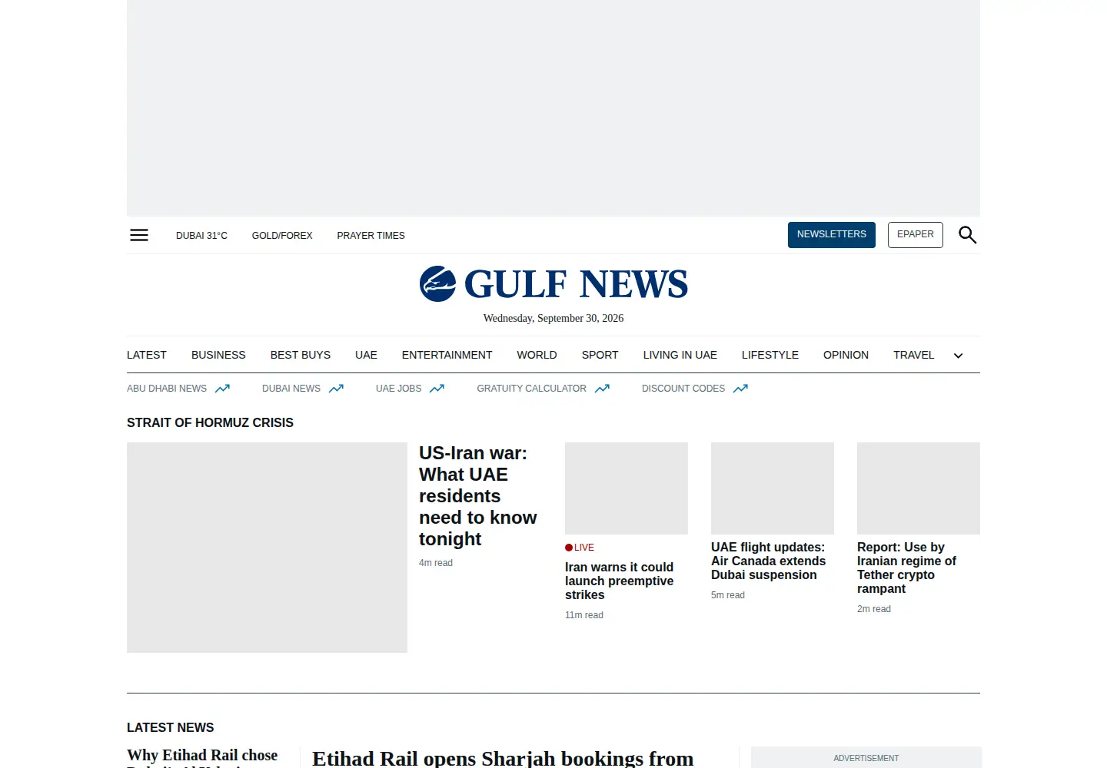
Task: Go to the Business section
Action: 218,355
